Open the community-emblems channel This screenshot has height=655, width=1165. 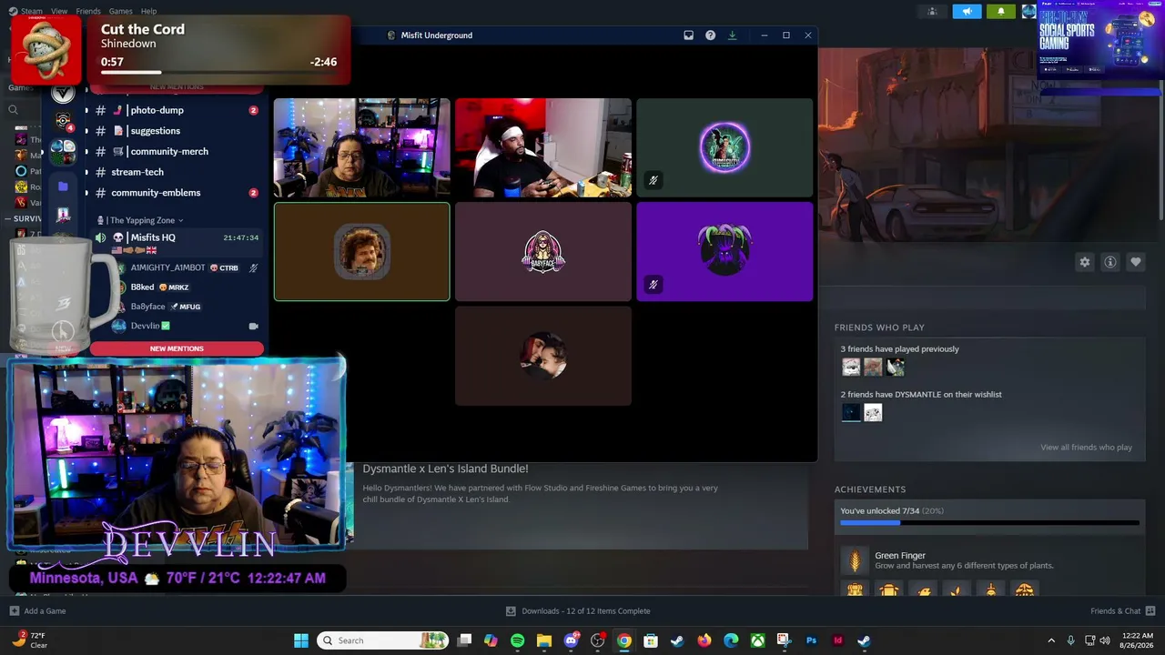point(177,193)
